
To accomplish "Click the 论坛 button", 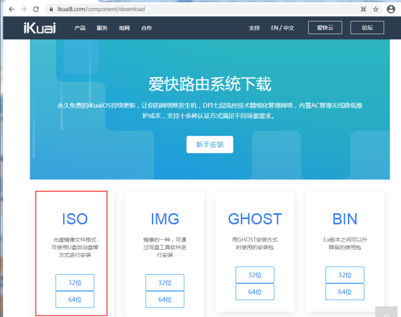I will [x=367, y=28].
